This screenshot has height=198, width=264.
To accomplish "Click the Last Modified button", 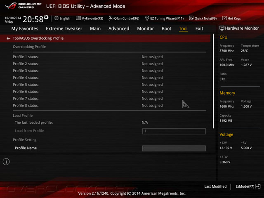I will pyautogui.click(x=215, y=186).
